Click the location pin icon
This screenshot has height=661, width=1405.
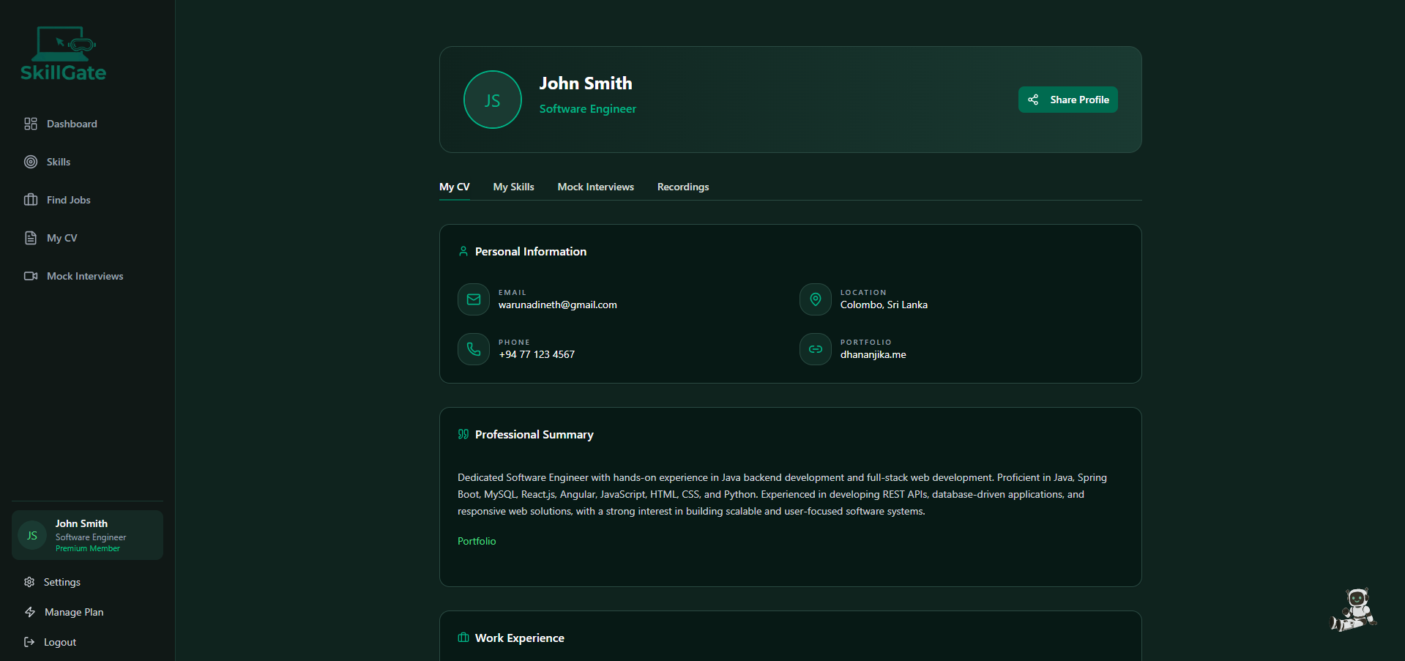pyautogui.click(x=816, y=299)
